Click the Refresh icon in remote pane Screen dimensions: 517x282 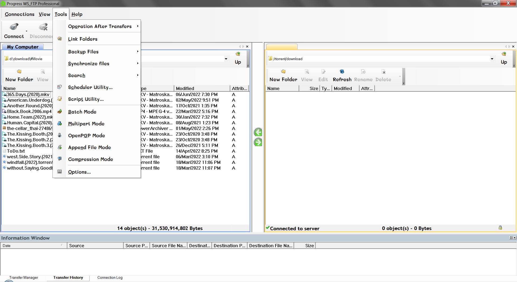tap(342, 72)
